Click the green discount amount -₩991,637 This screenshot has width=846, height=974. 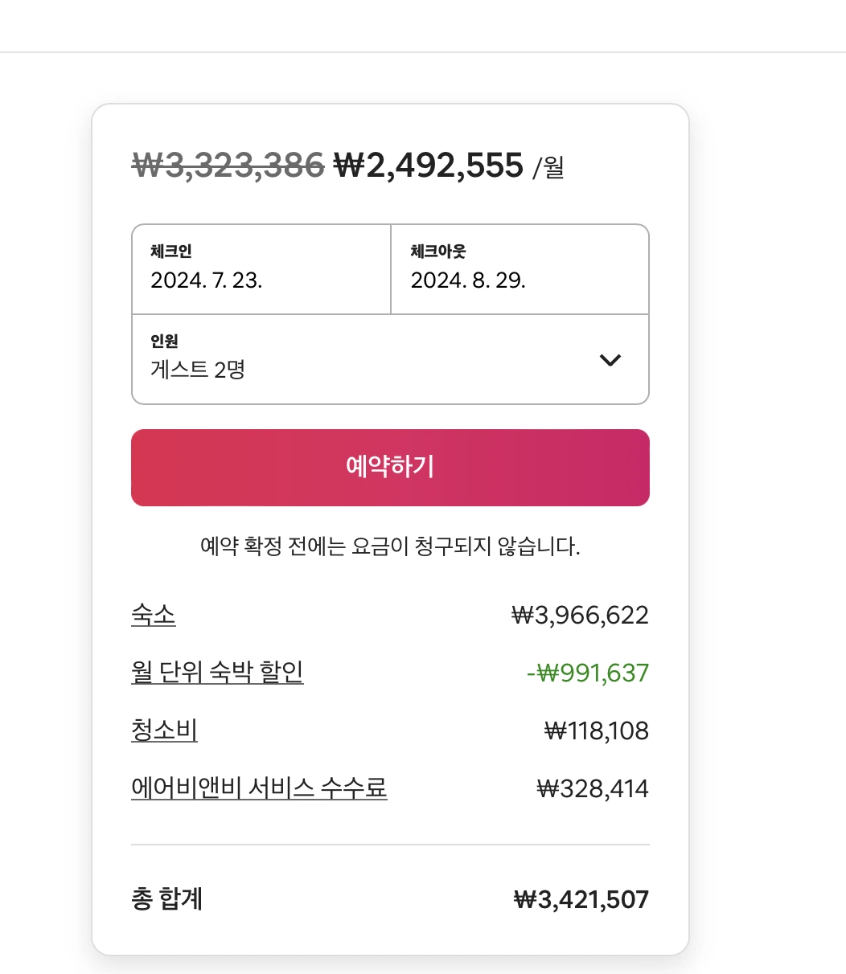[588, 673]
